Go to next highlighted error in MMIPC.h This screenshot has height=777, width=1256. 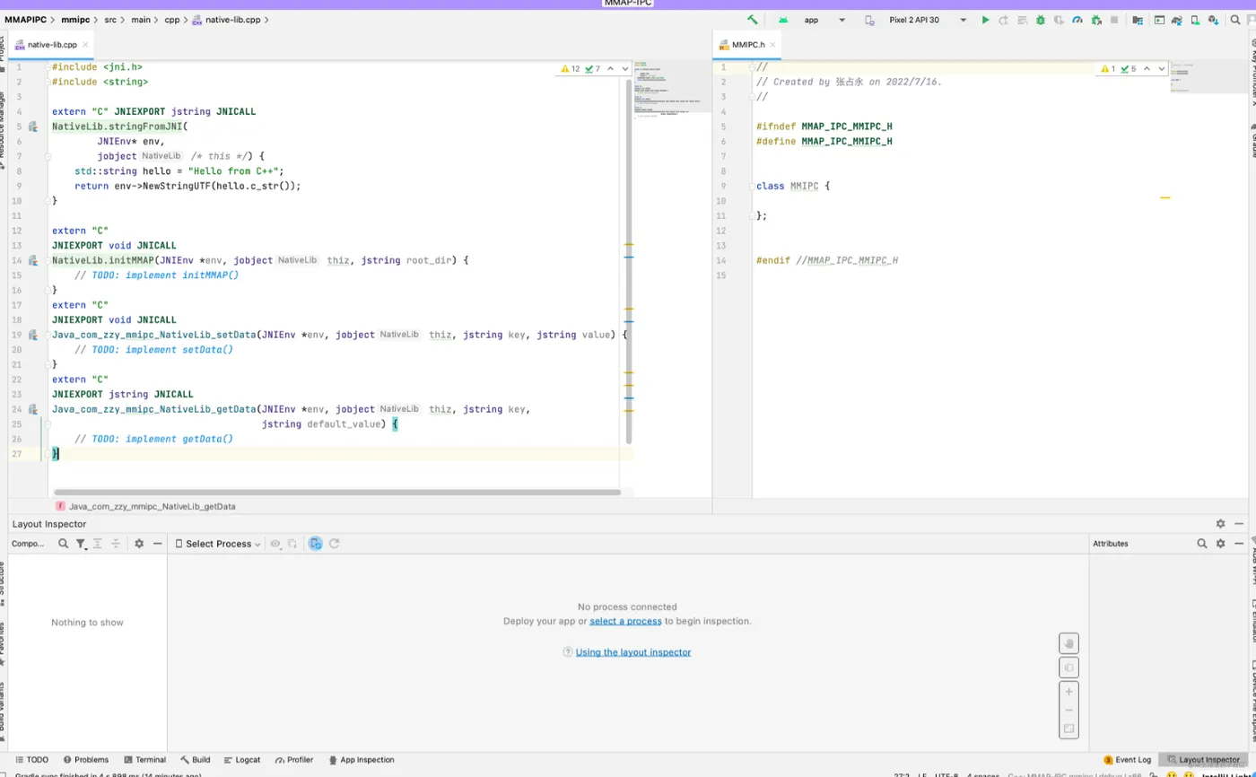pos(1162,68)
